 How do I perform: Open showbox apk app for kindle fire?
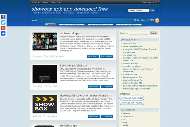[x=136, y=89]
